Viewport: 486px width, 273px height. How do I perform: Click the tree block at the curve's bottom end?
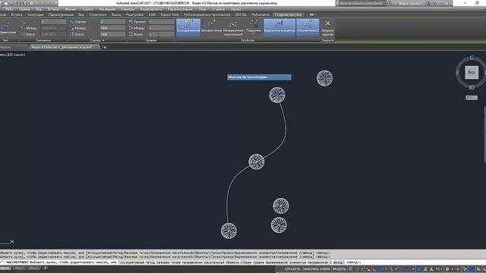(229, 231)
